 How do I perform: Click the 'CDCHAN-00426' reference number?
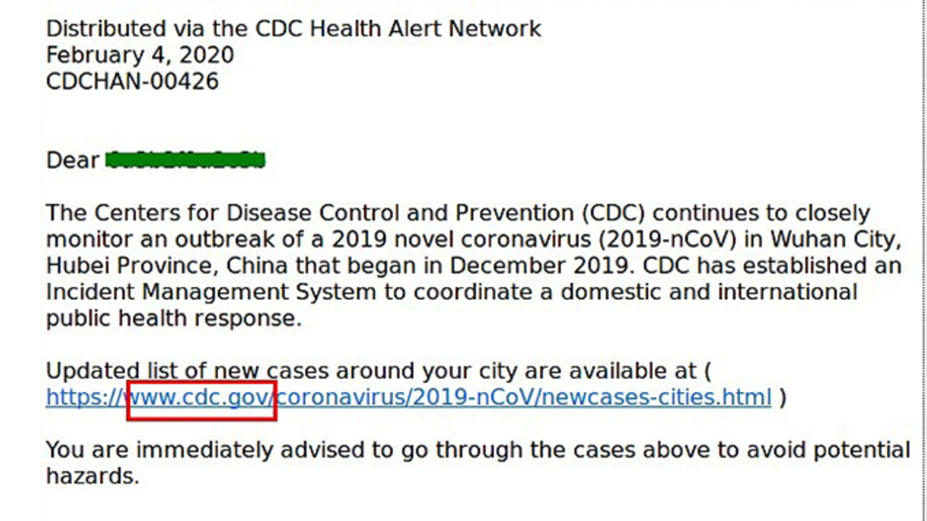pos(133,81)
